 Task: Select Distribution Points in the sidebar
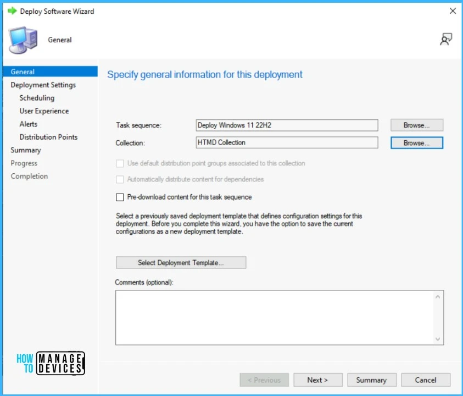click(48, 137)
